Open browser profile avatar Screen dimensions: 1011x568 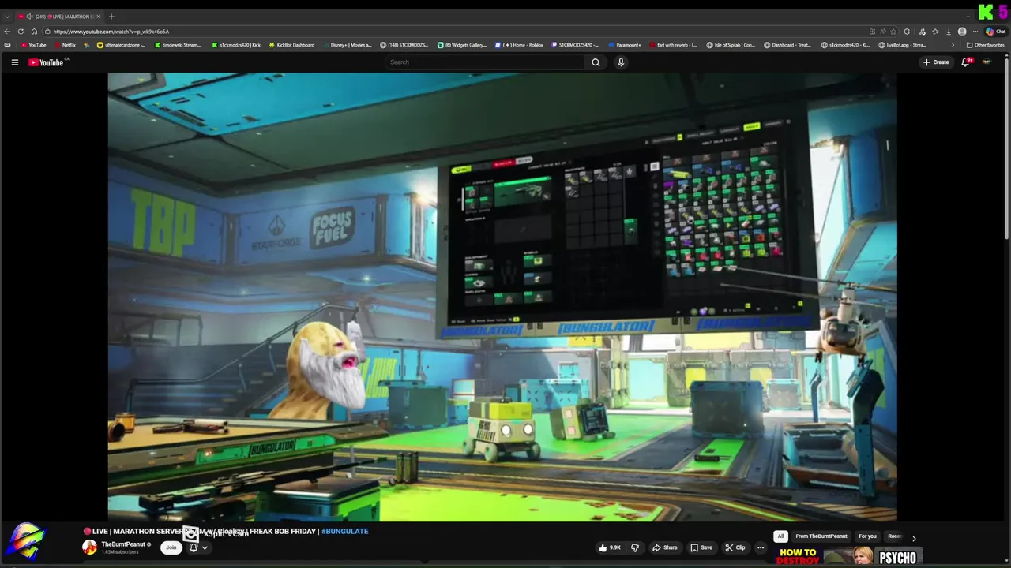pyautogui.click(x=962, y=32)
